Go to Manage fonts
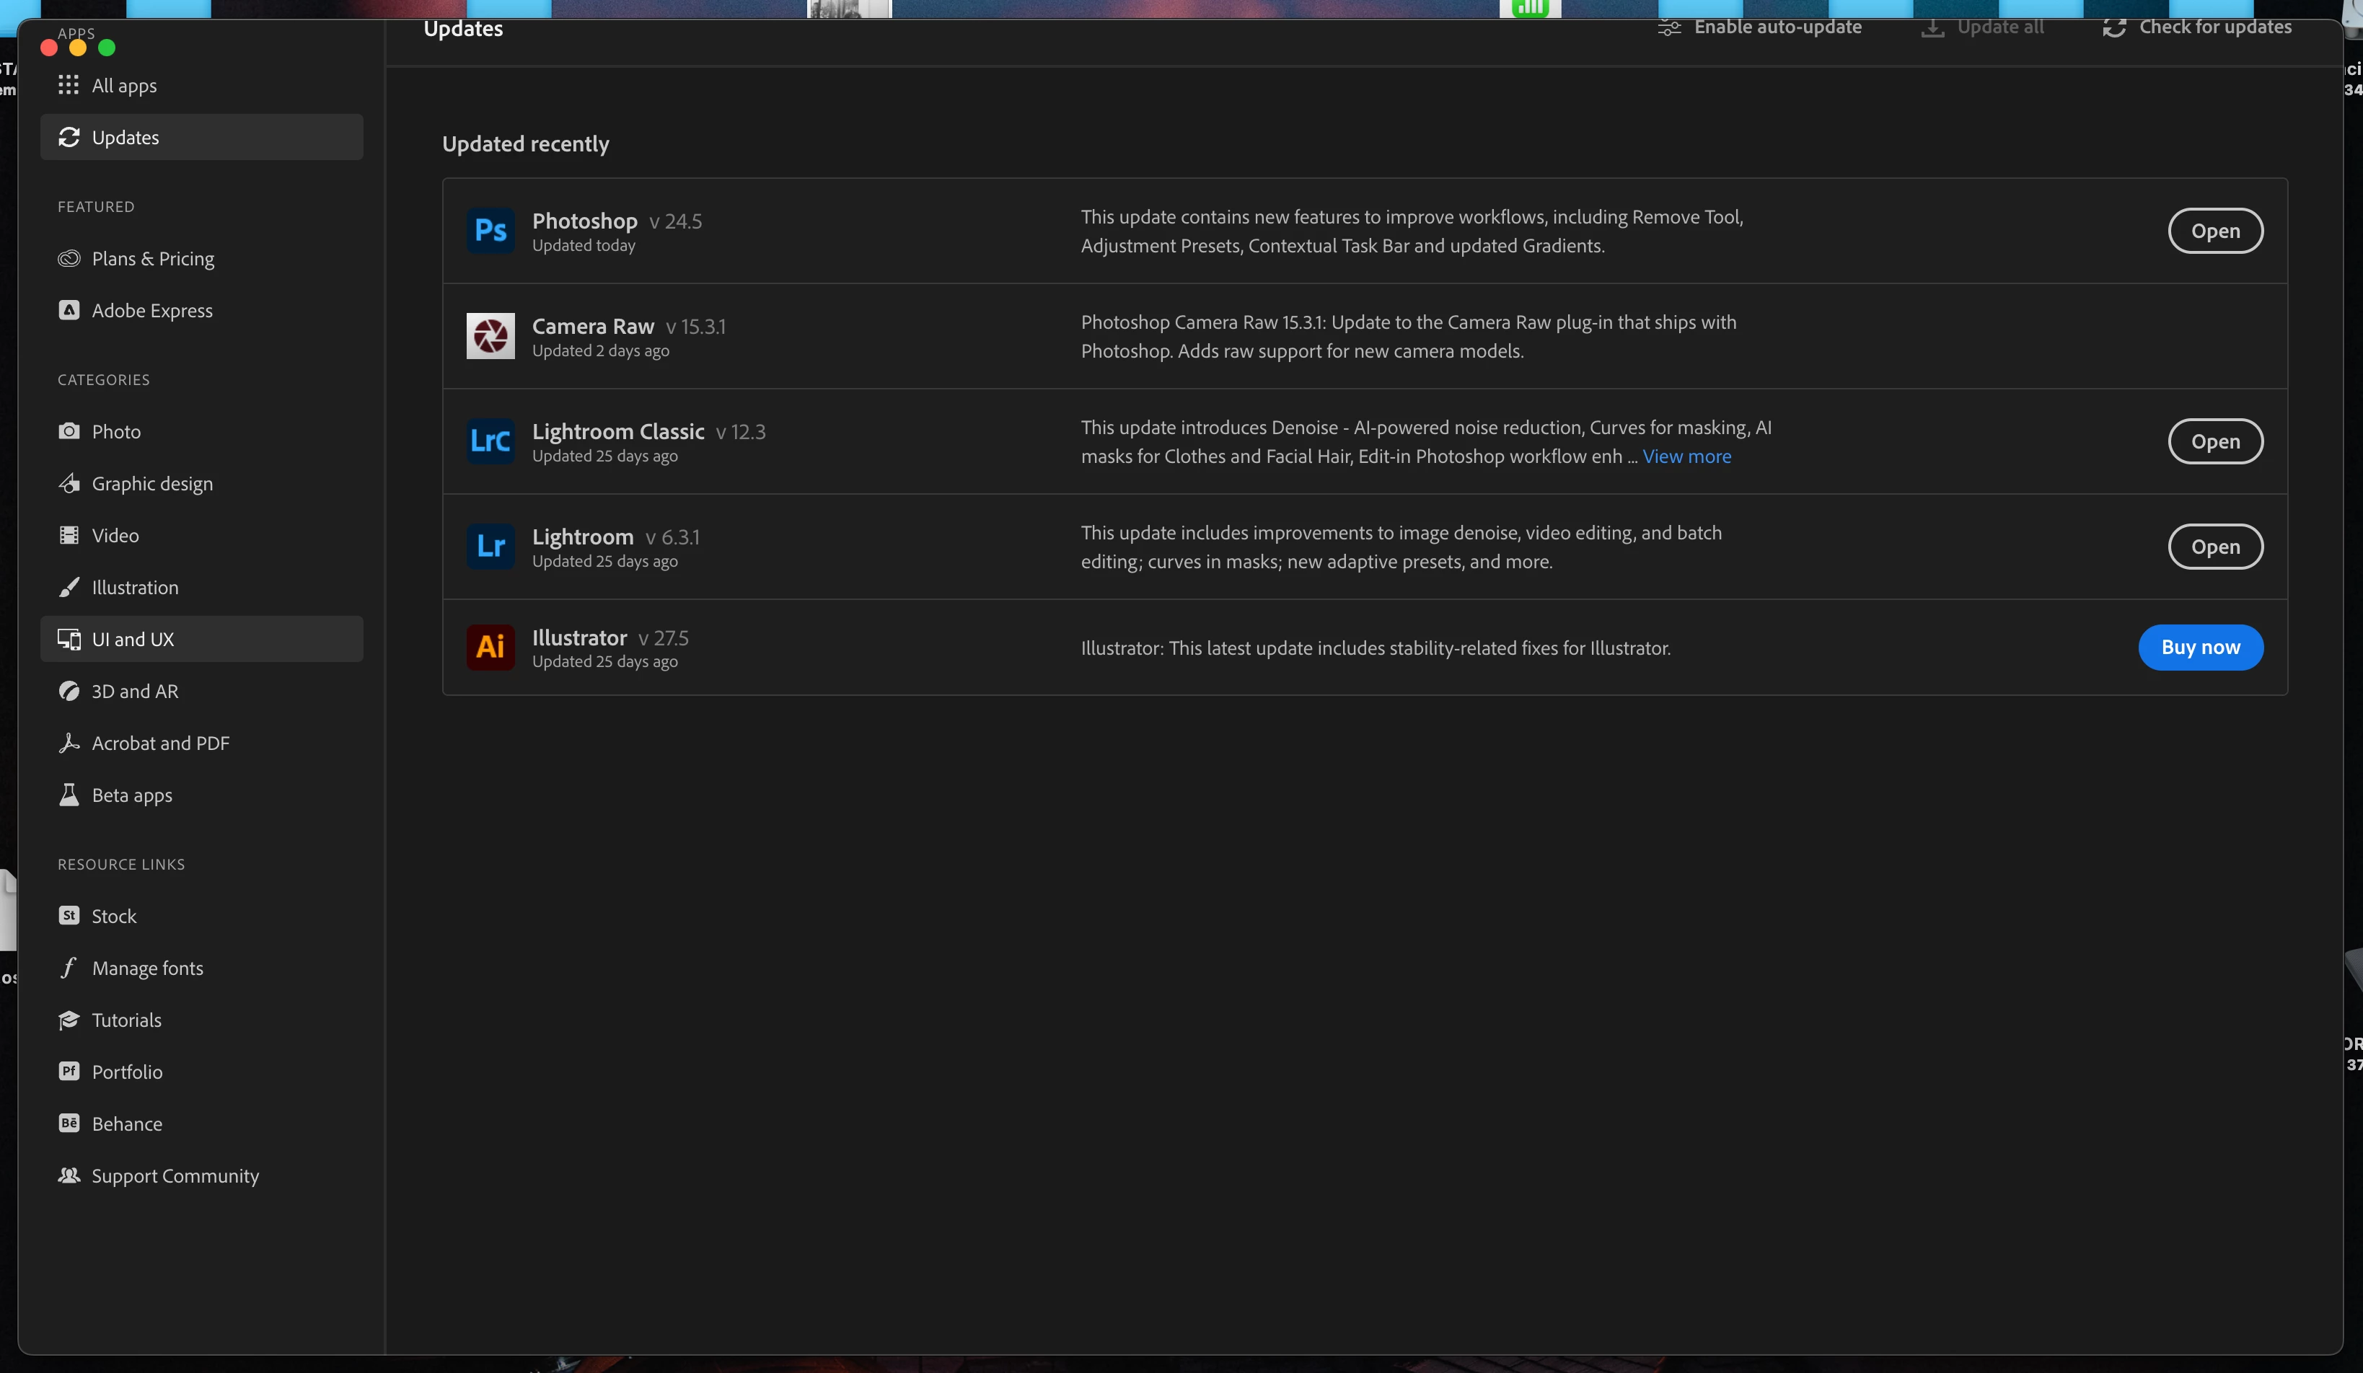The height and width of the screenshot is (1373, 2363). [147, 968]
